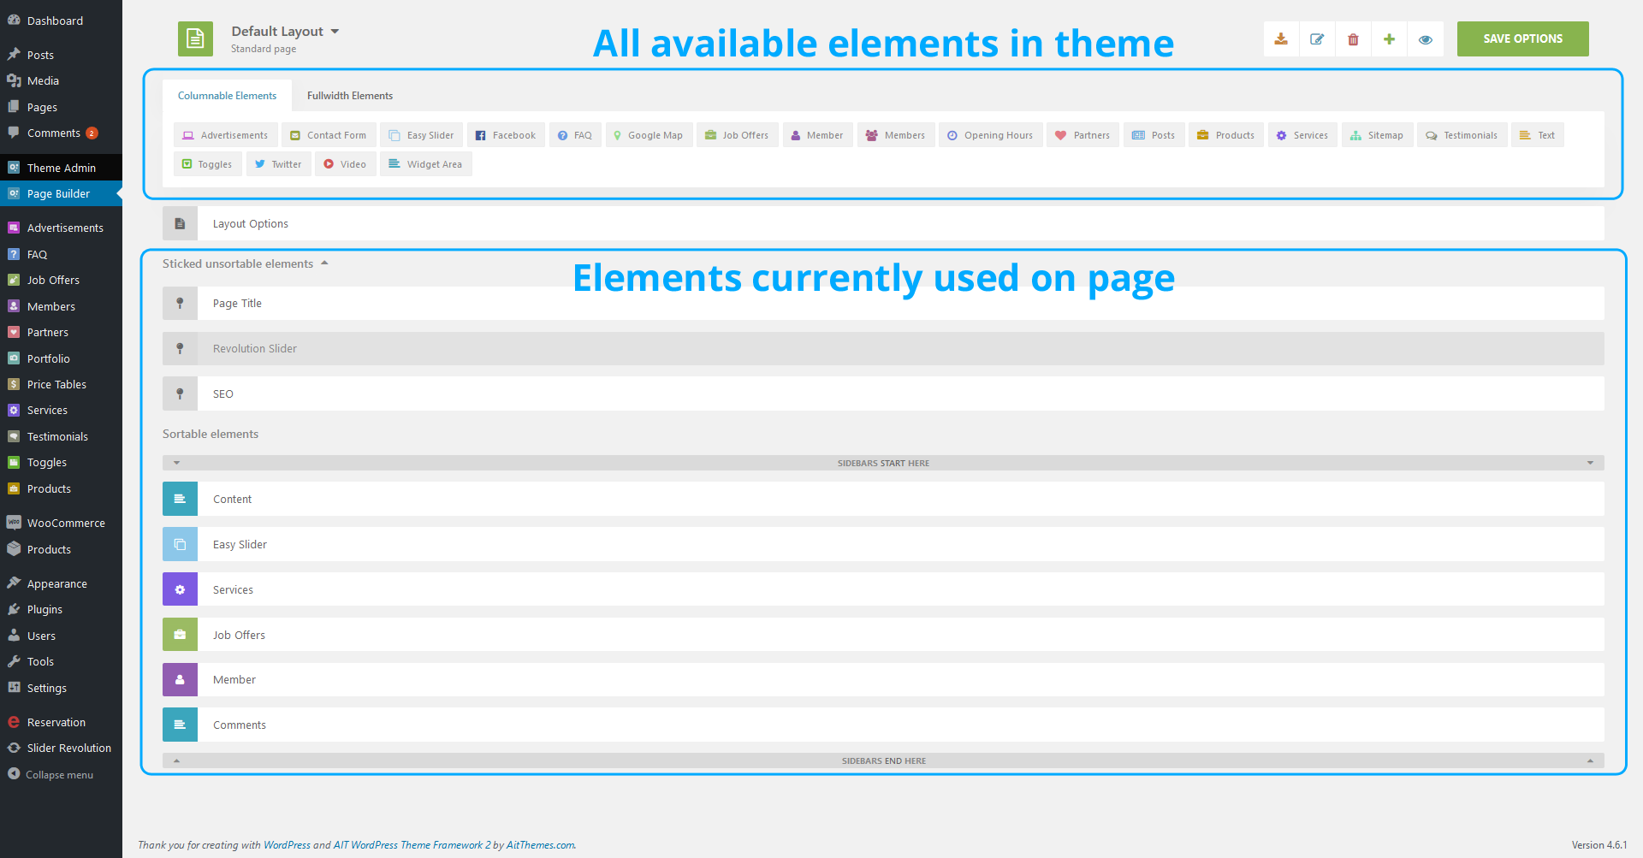1643x858 pixels.
Task: Open Portfolio in sidebar menu
Action: coord(61,358)
